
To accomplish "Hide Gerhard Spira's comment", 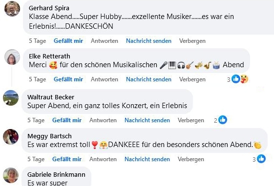I will 192,41.
